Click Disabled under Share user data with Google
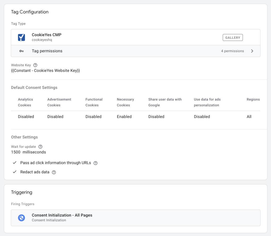Image resolution: width=271 pixels, height=236 pixels. (x=156, y=117)
